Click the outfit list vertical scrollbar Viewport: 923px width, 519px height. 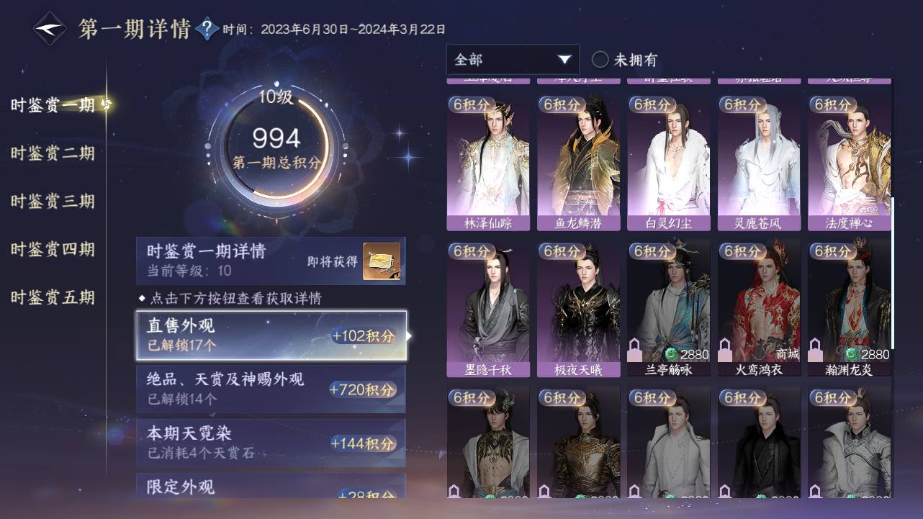click(x=893, y=274)
